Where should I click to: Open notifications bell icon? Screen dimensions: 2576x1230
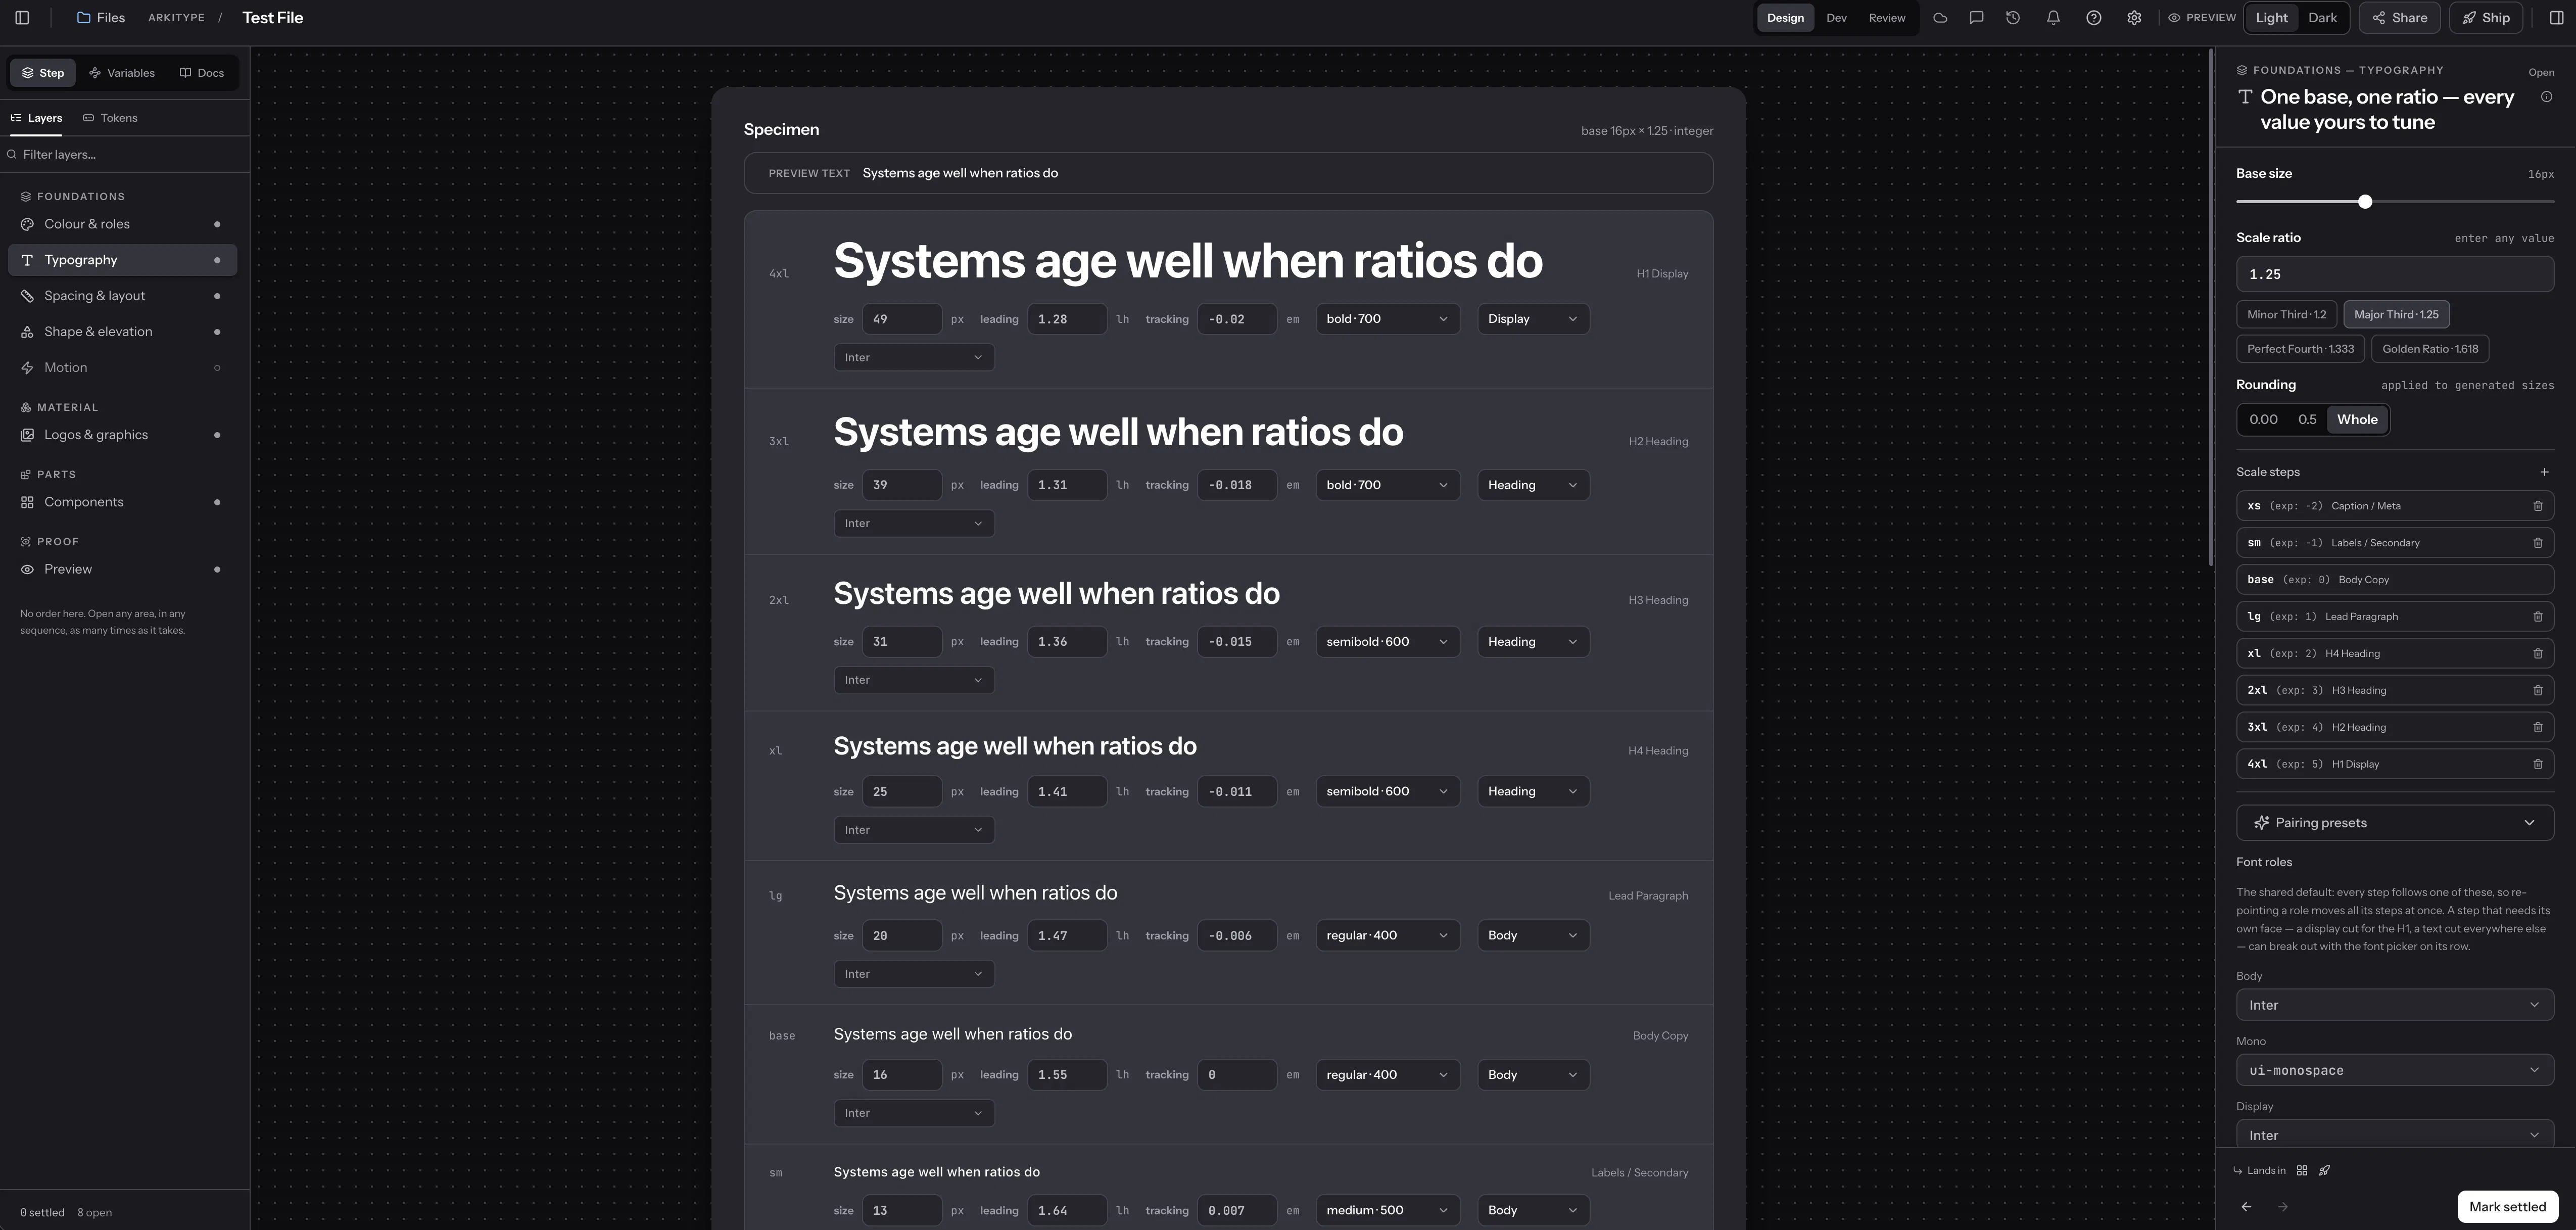coord(2053,18)
